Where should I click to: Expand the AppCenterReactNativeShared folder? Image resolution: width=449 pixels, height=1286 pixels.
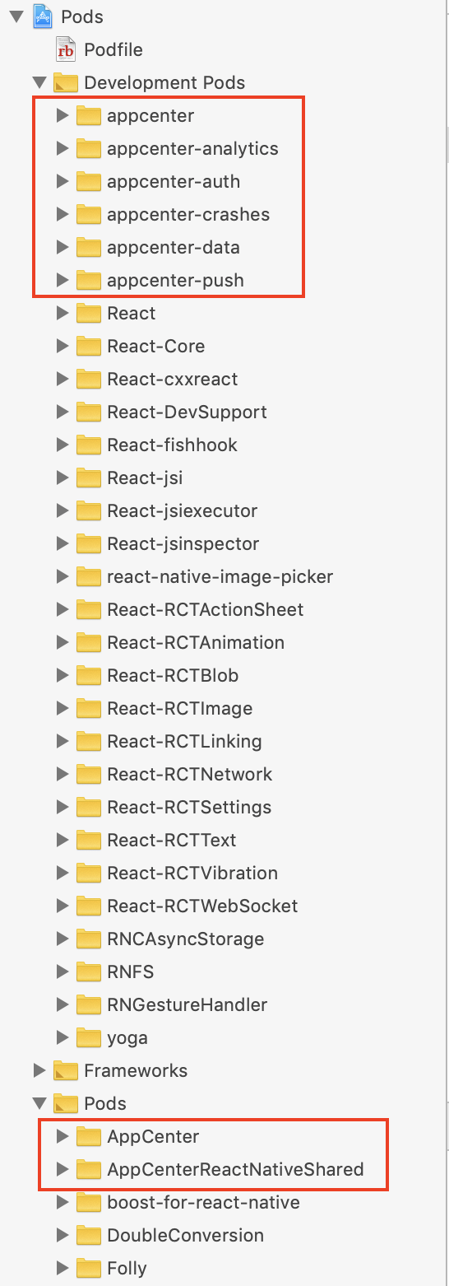(x=62, y=1169)
